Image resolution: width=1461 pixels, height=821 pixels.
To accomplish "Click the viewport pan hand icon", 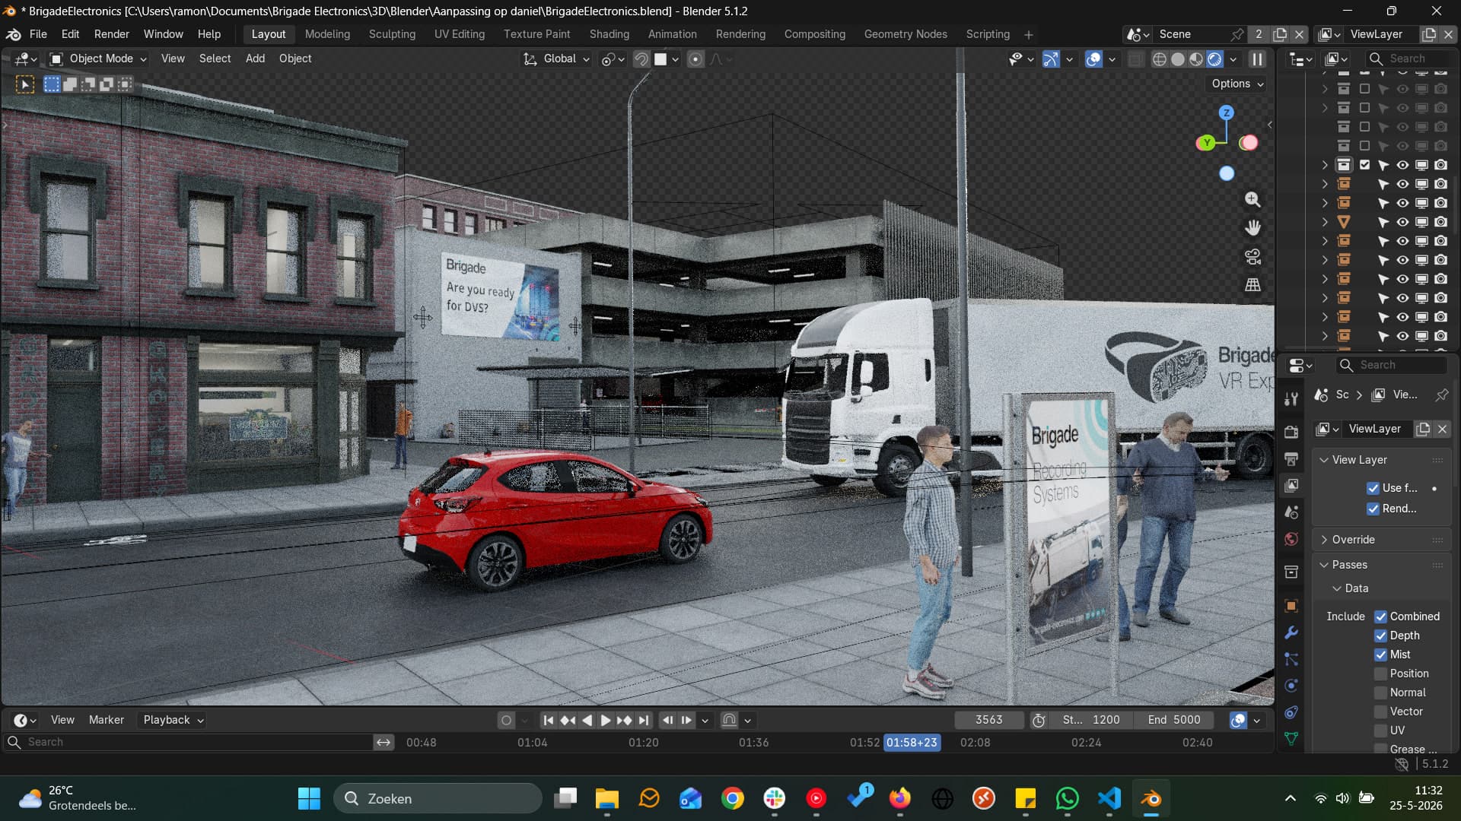I will pos(1253,227).
